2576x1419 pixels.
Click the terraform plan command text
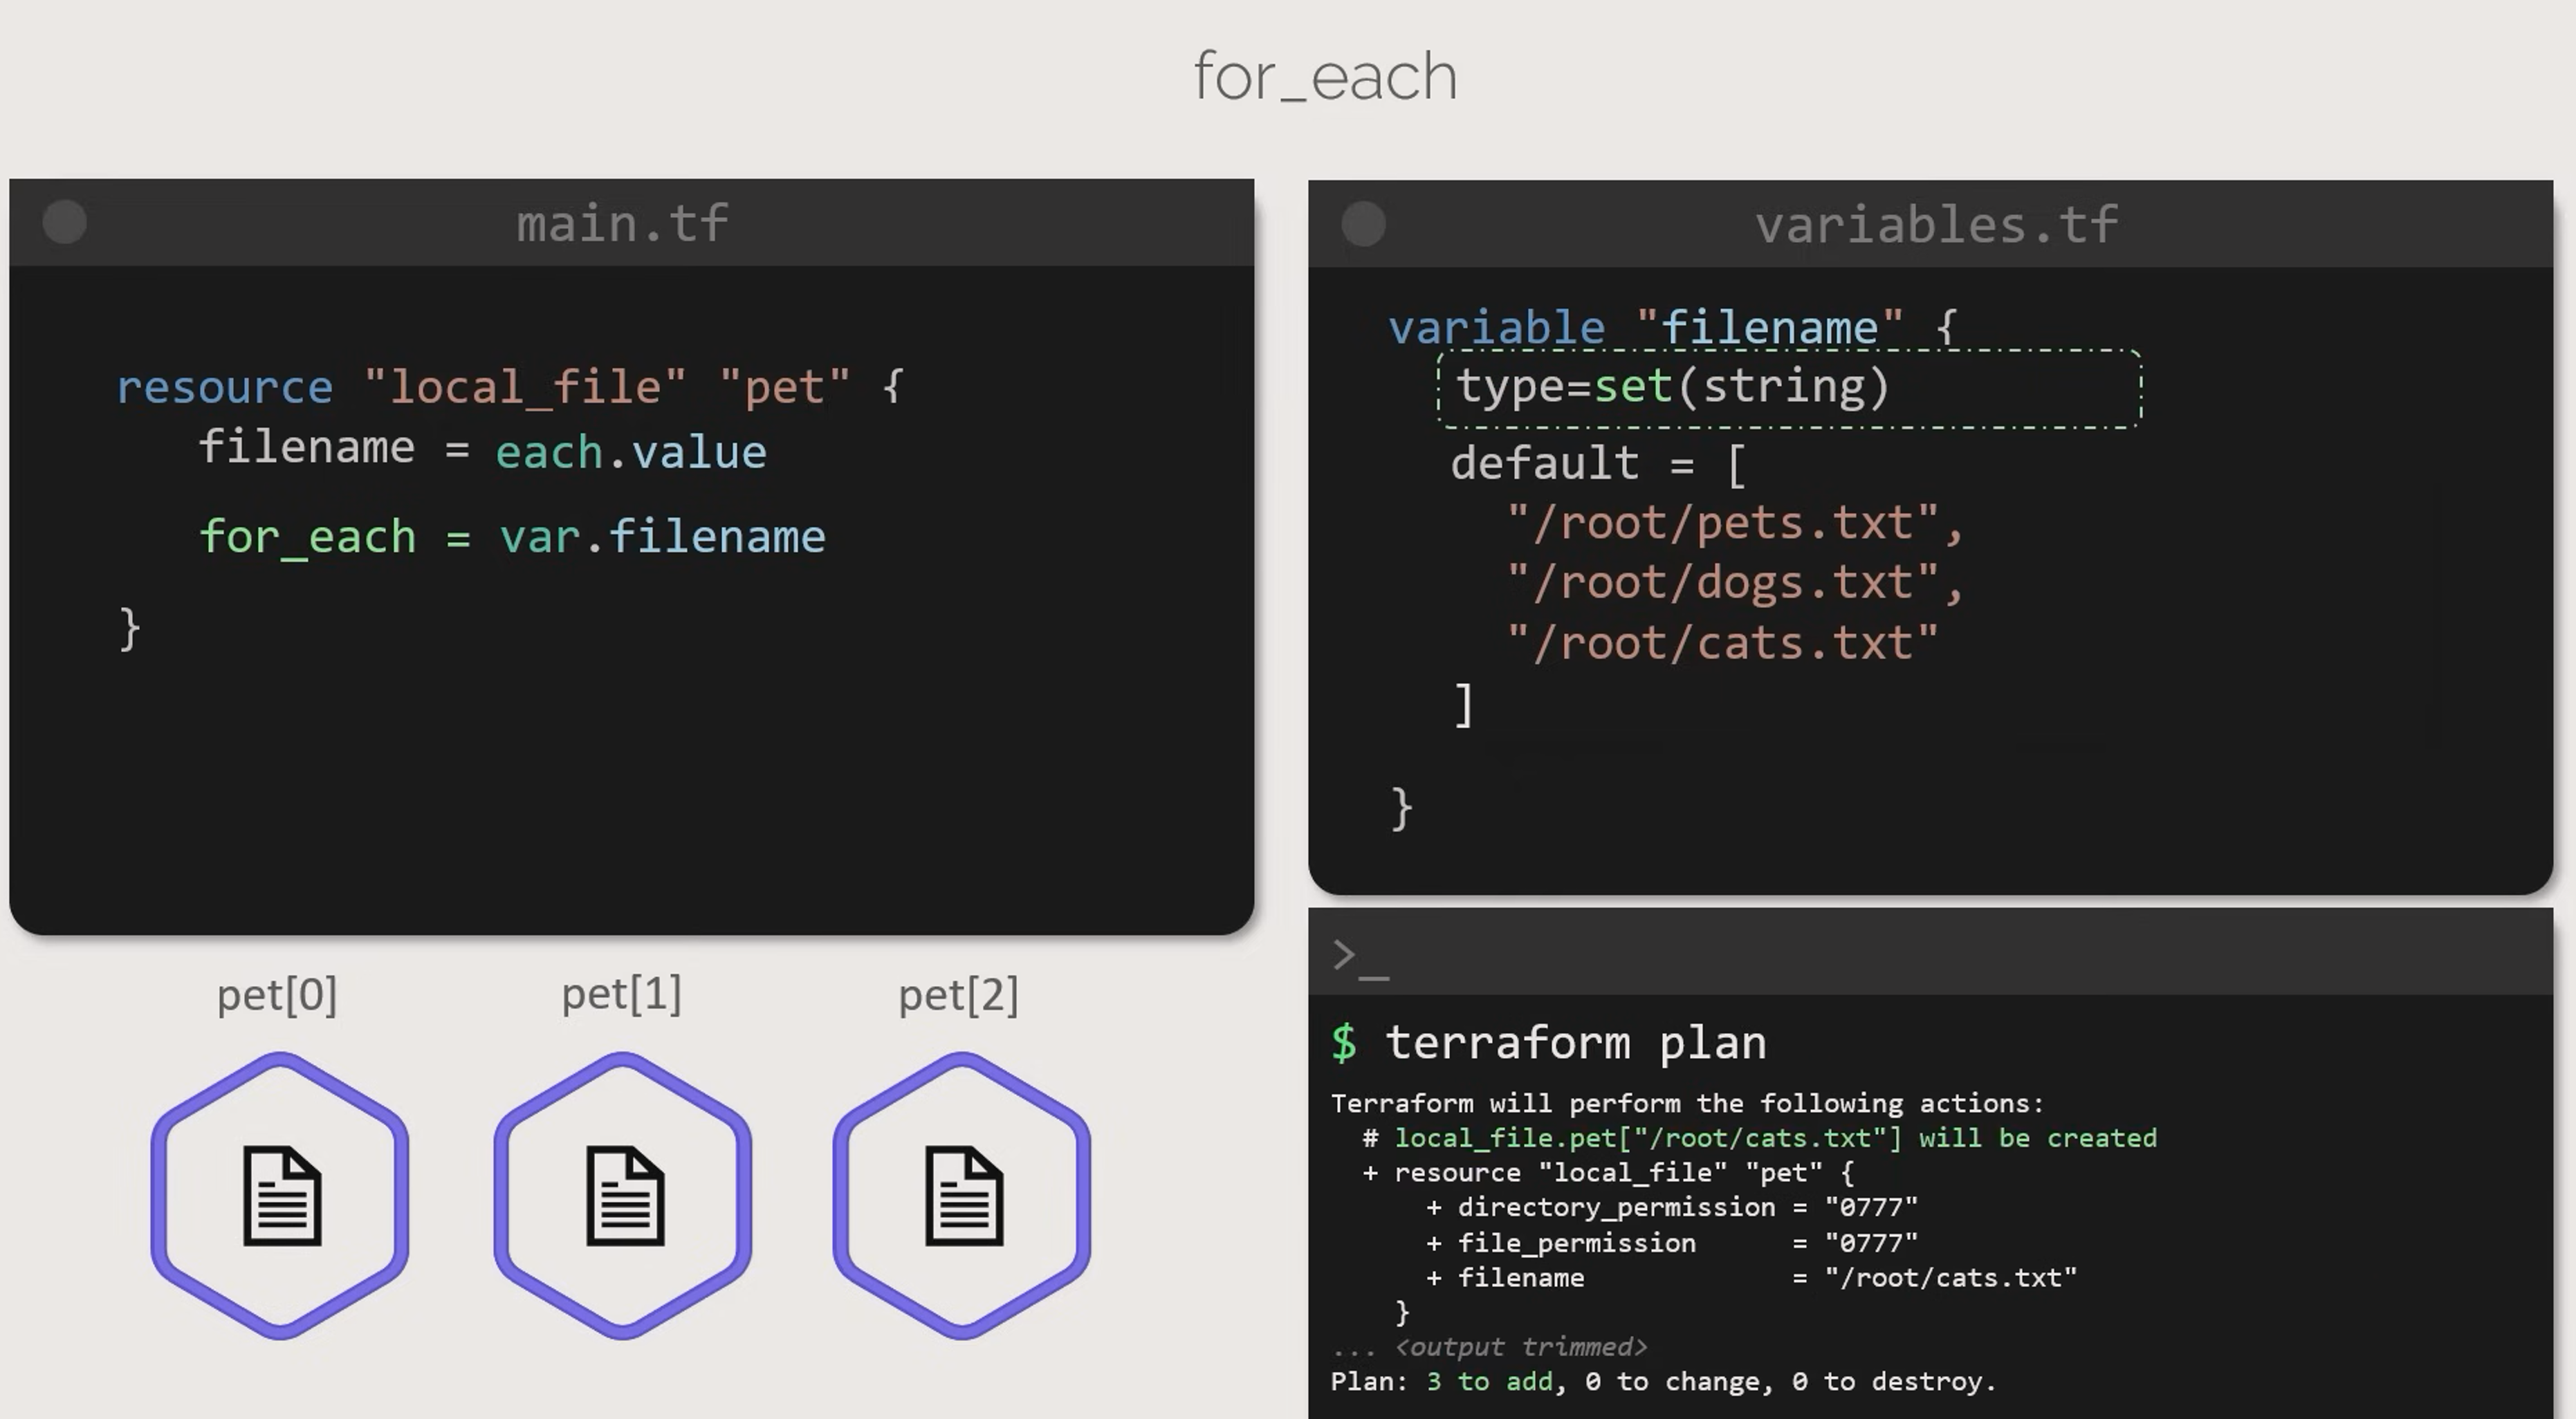click(1575, 1043)
